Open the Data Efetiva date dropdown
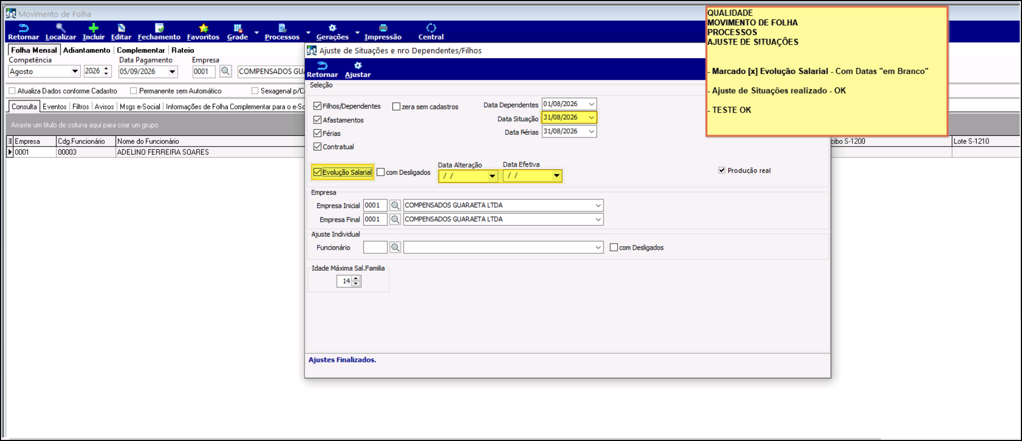1022x441 pixels. [x=557, y=176]
